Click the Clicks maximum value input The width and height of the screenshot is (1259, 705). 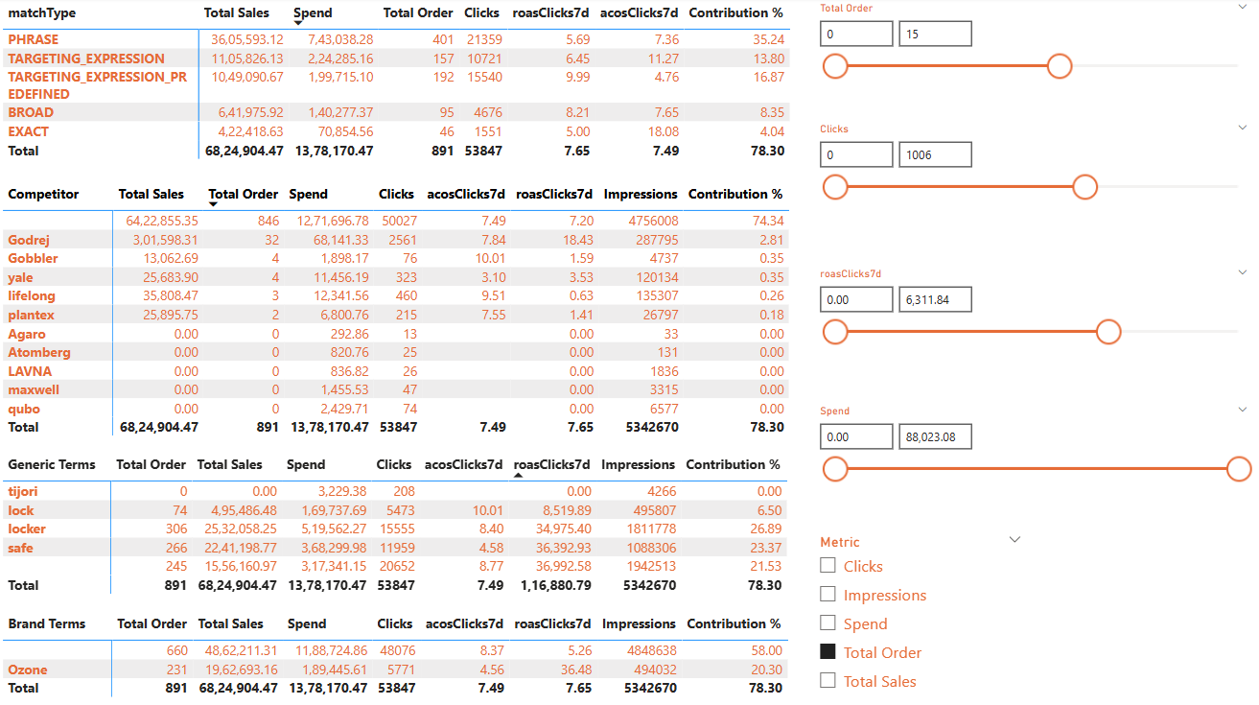tap(934, 153)
